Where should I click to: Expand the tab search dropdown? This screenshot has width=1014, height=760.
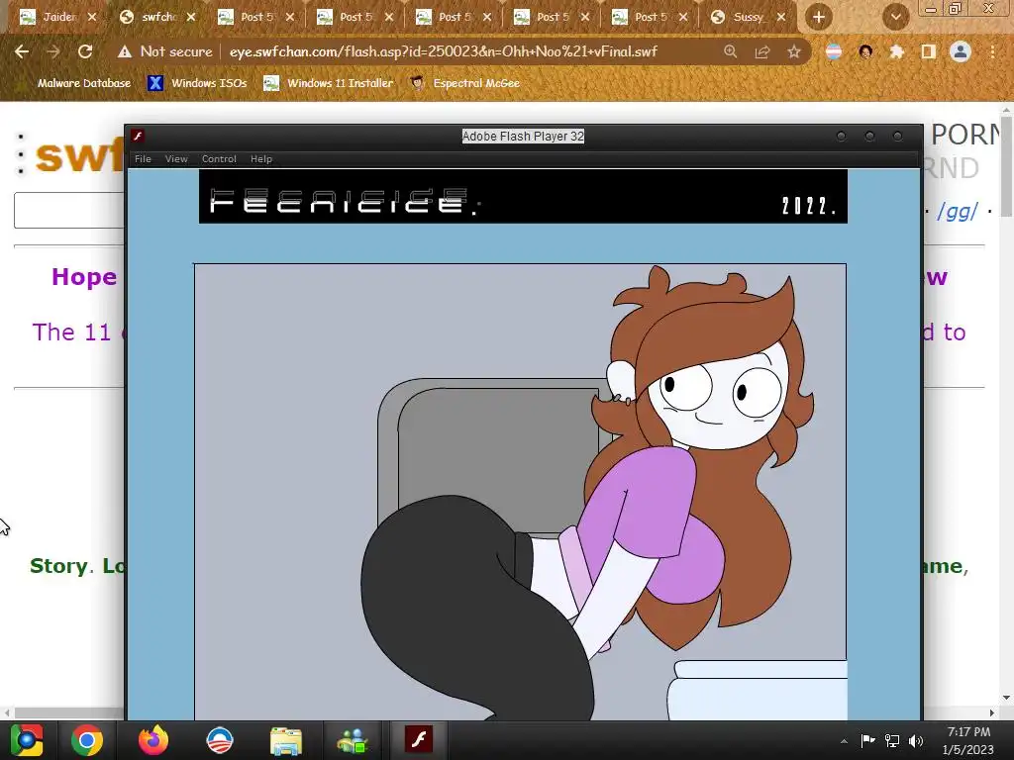coord(895,17)
